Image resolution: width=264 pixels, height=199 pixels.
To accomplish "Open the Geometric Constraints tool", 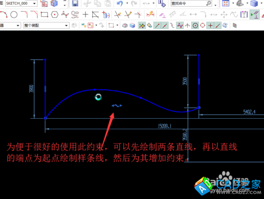I will [x=163, y=15].
